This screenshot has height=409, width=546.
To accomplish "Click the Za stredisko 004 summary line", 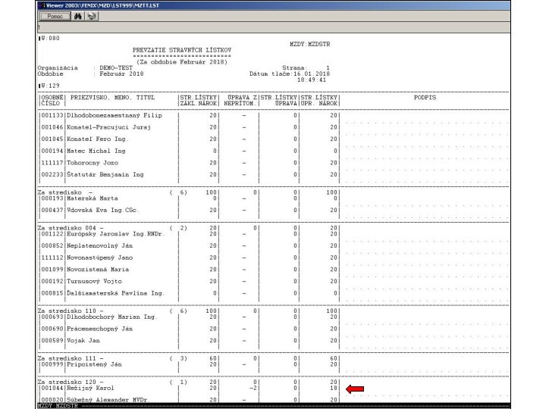I will coord(188,228).
